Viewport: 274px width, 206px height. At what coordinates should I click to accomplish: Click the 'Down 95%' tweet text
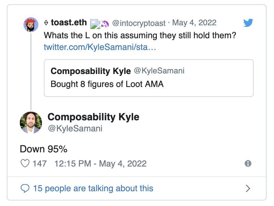pos(44,149)
